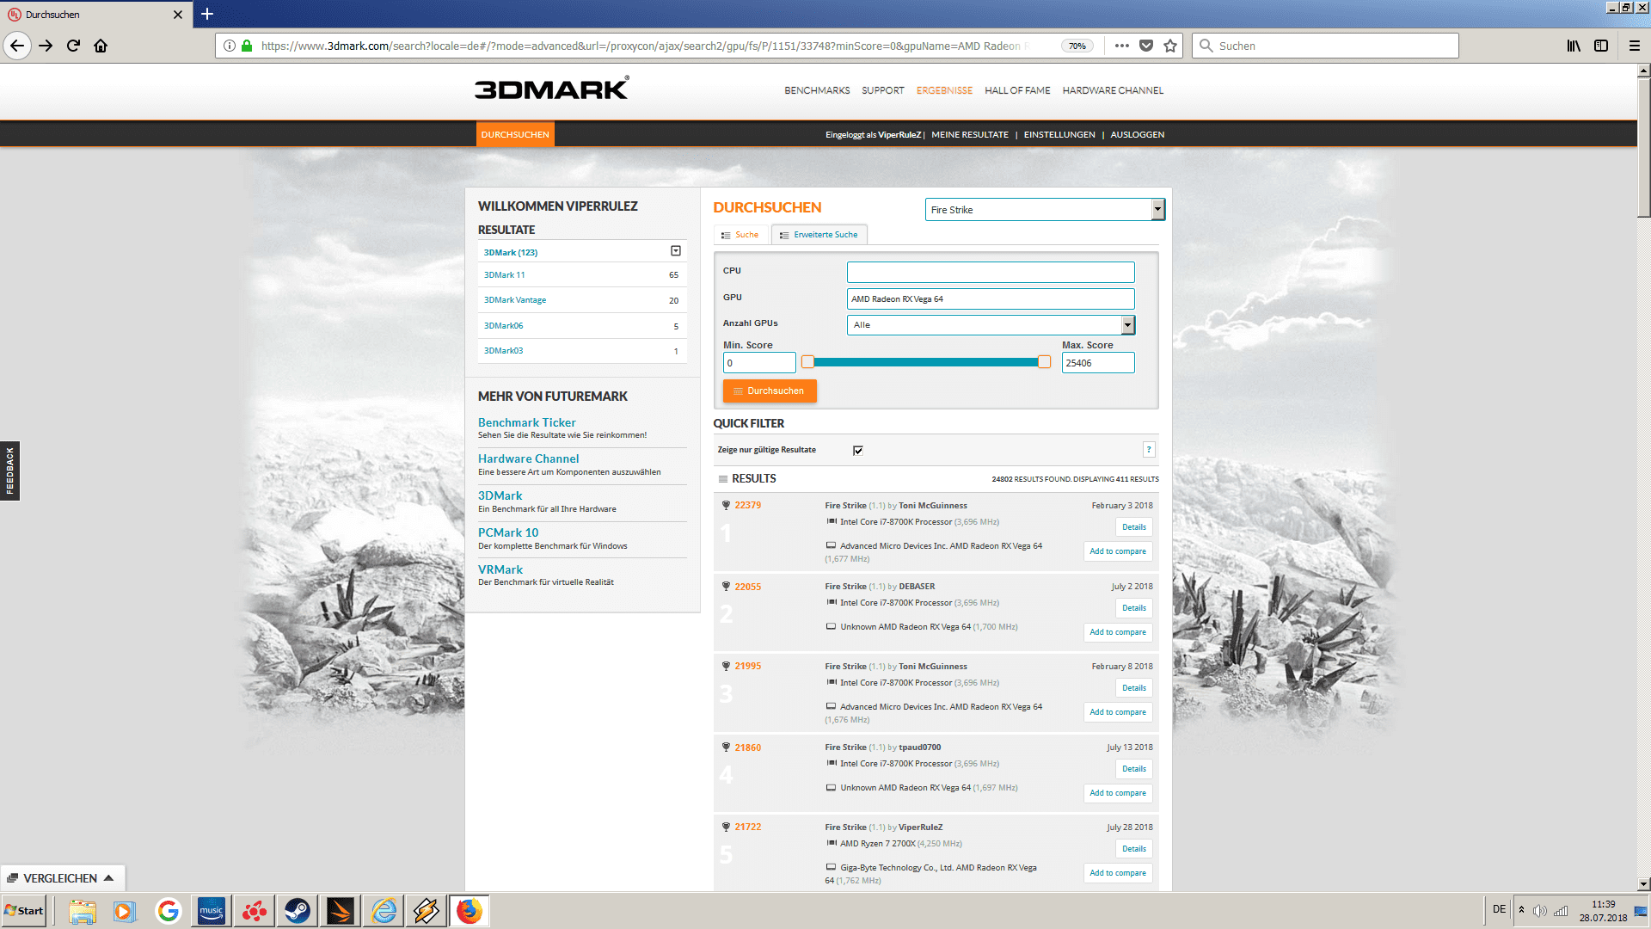Screen dimensions: 1651x929
Task: Toggle the browser sidebar icon
Action: 1601,46
